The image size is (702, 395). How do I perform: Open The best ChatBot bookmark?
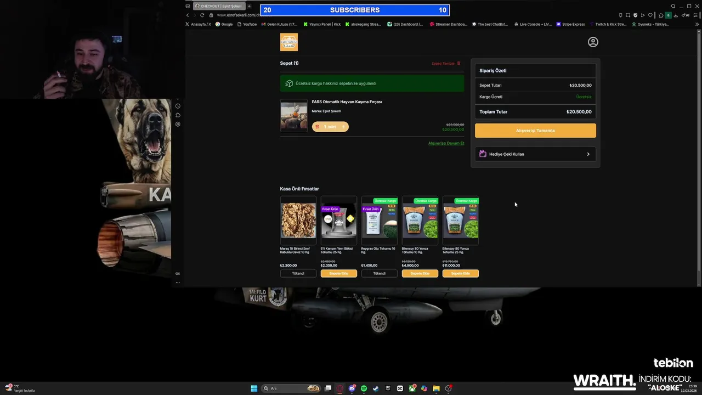tap(490, 24)
